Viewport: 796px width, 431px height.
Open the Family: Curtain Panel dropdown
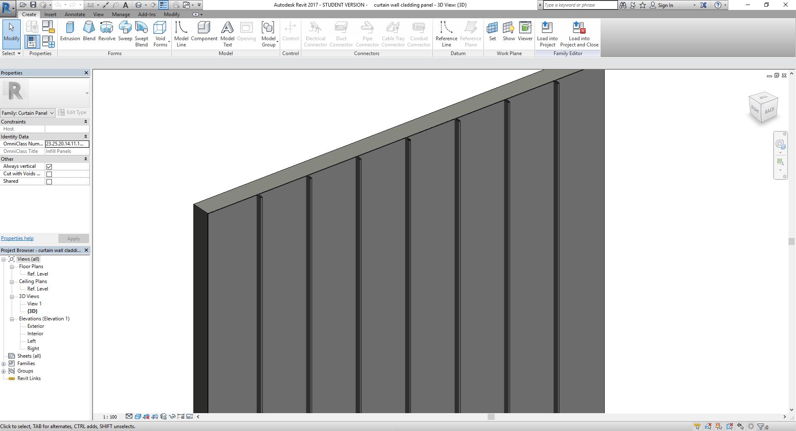(27, 113)
